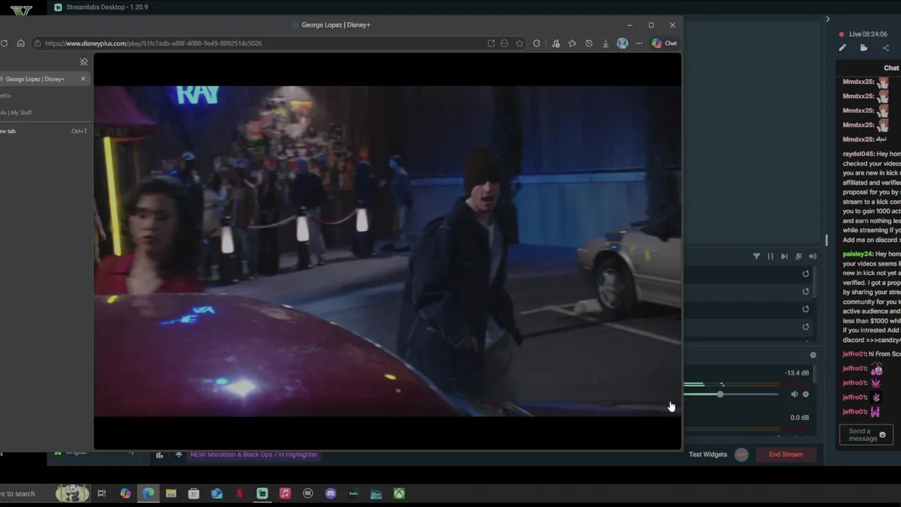Close the George Lopez Disney+ tab
Viewport: 901px width, 507px height.
[83, 79]
